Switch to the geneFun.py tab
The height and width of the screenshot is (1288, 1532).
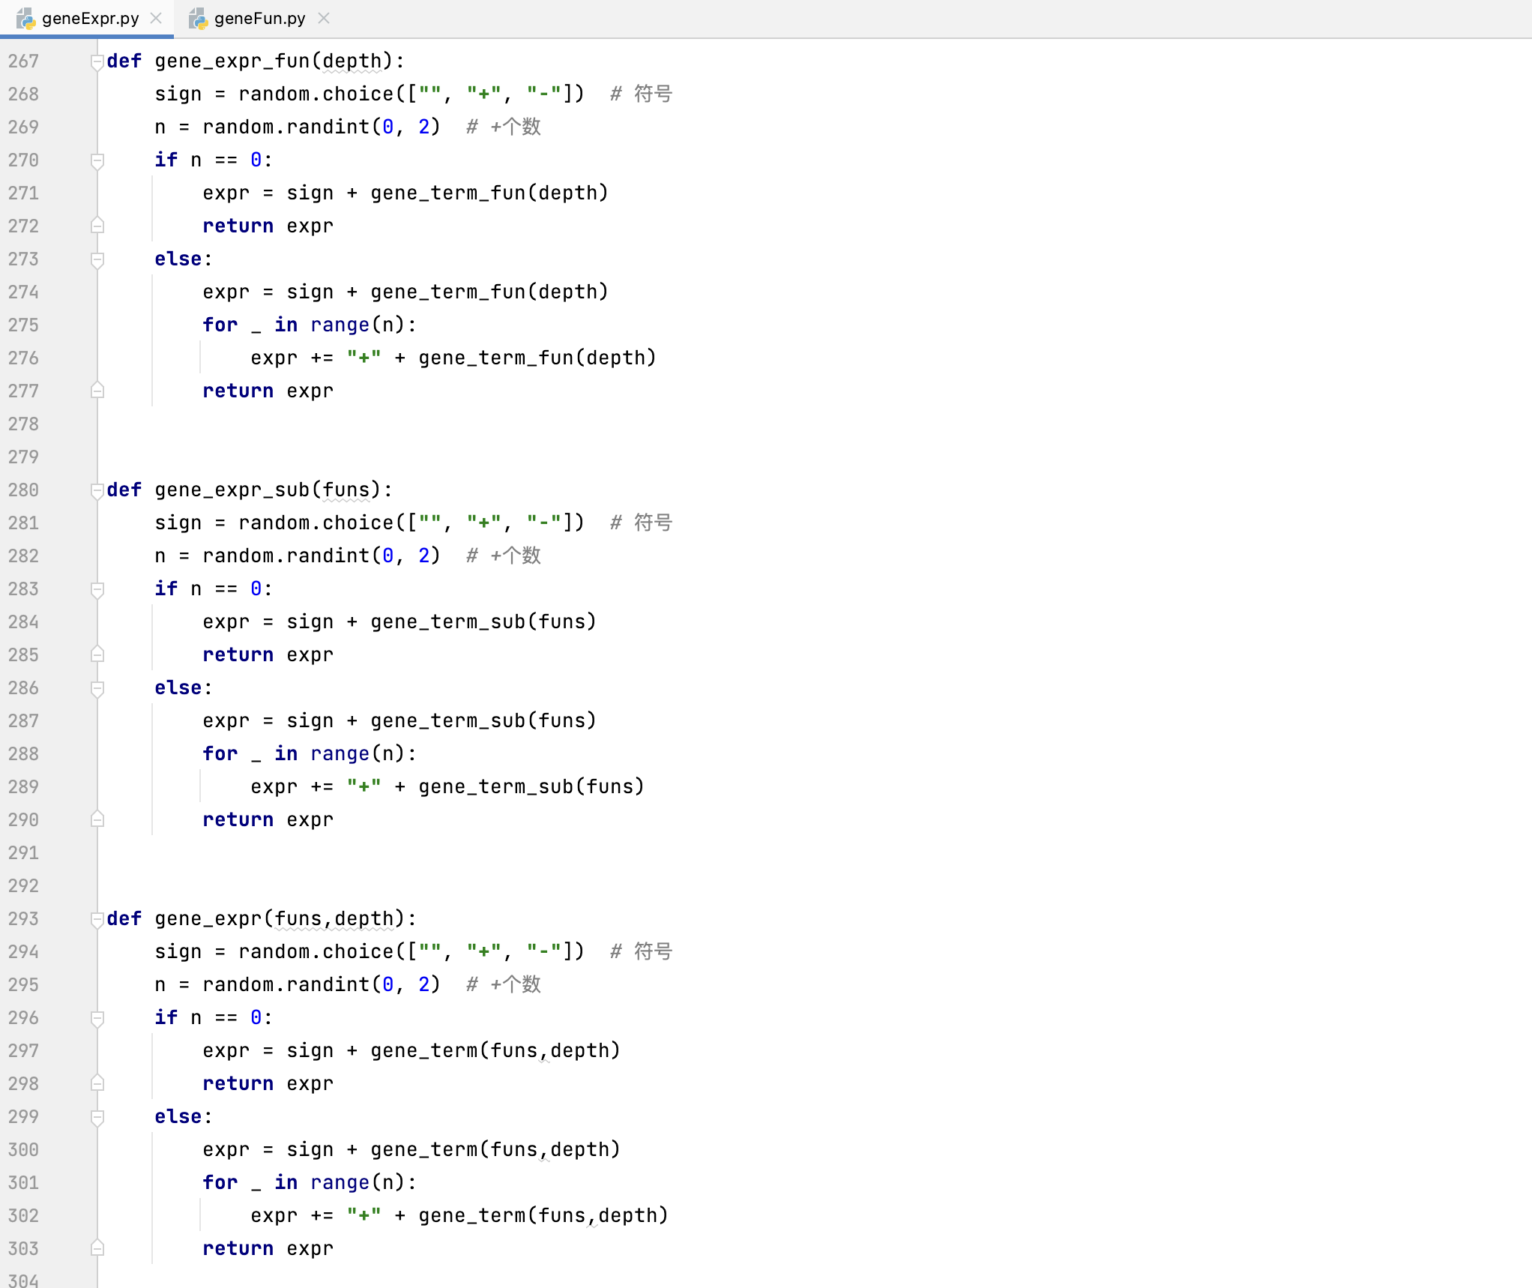[259, 19]
